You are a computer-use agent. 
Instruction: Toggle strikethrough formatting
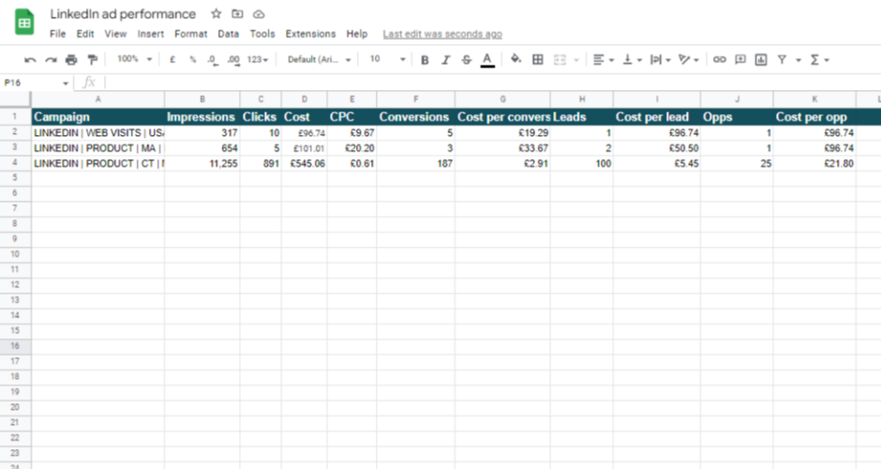[467, 60]
